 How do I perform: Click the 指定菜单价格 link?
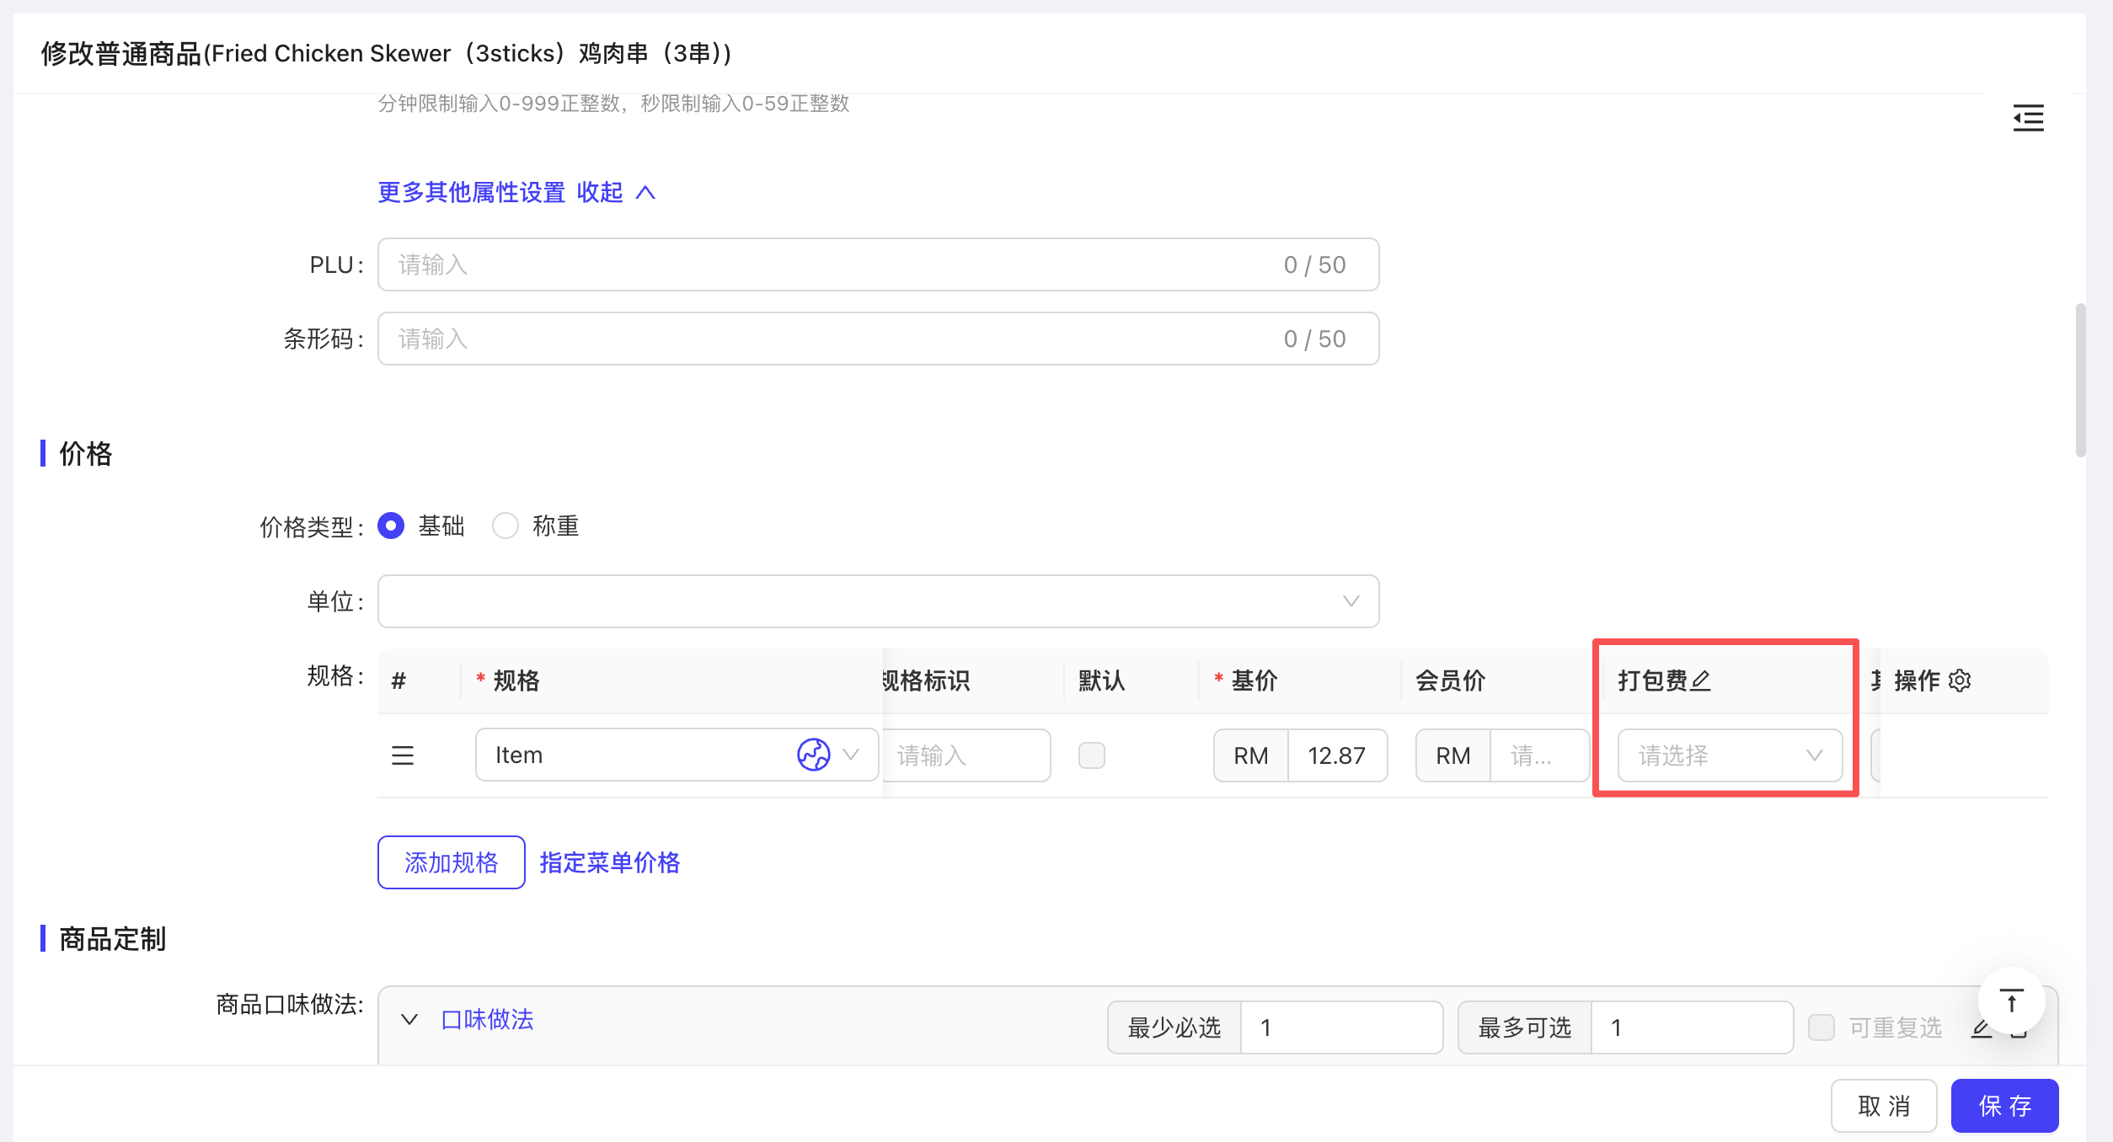(609, 862)
